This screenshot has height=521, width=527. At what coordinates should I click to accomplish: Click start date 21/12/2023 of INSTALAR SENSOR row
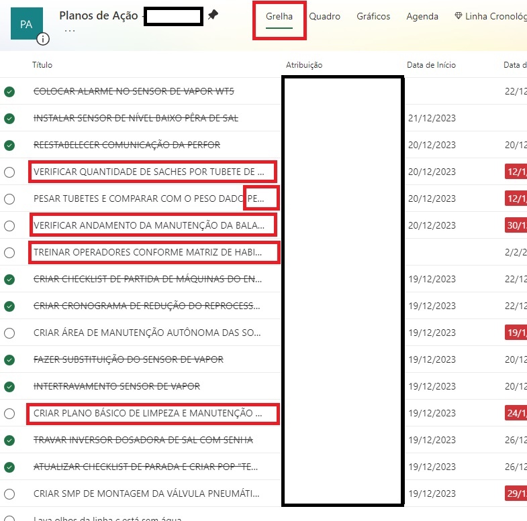coord(432,118)
